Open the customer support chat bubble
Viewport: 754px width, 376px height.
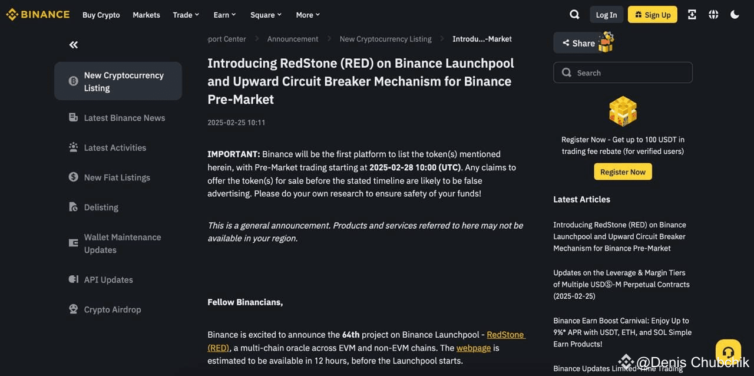point(728,352)
